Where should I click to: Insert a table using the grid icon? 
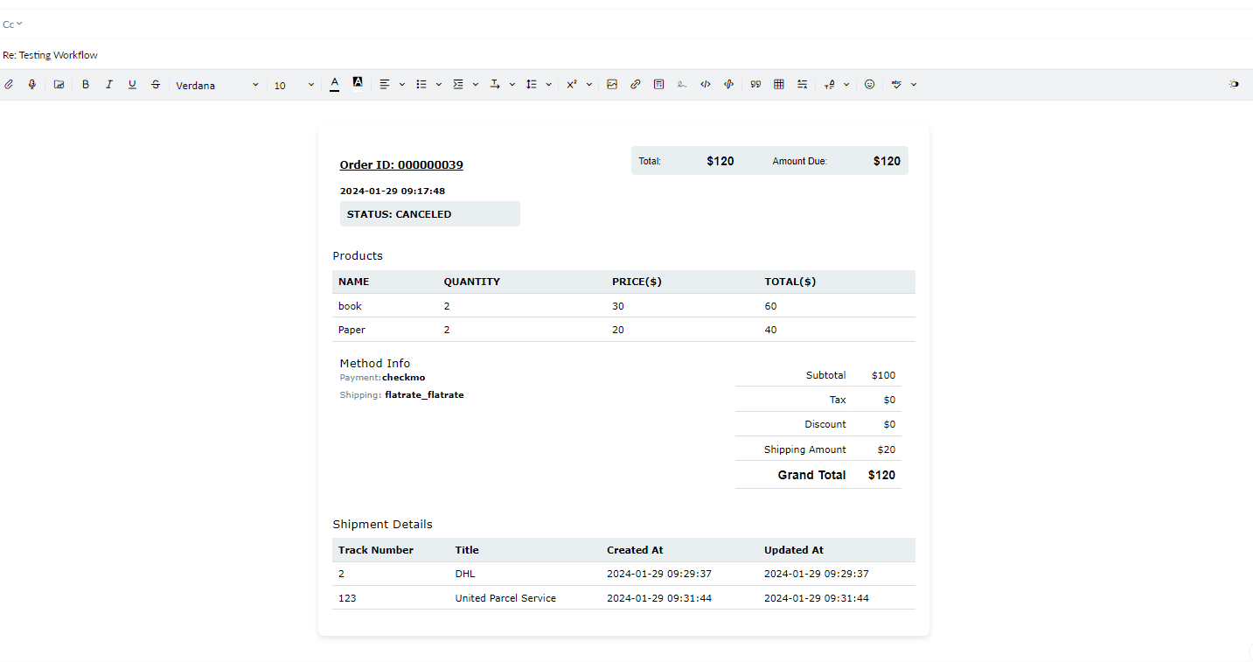click(x=779, y=85)
